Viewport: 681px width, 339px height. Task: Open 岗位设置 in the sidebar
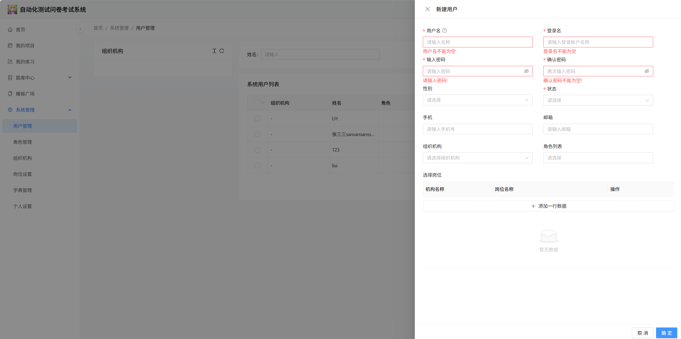(22, 174)
